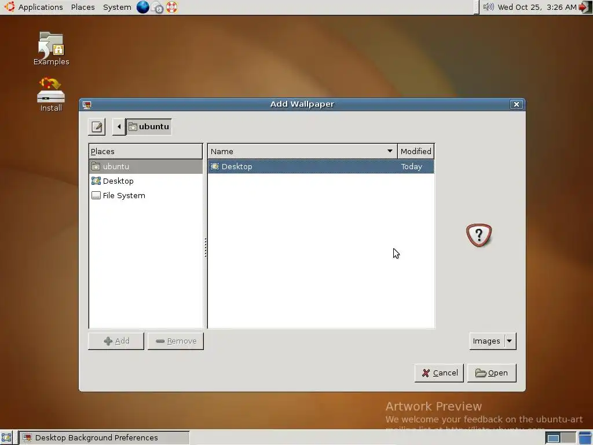Click the pane divider handle between lists

pos(206,247)
